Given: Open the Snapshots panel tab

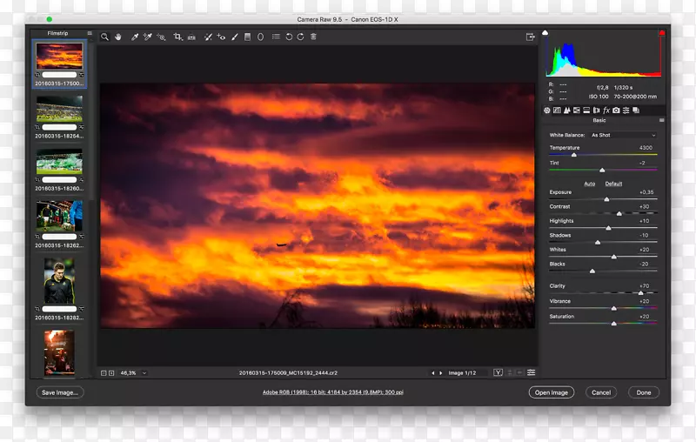Looking at the screenshot, I should (x=636, y=110).
